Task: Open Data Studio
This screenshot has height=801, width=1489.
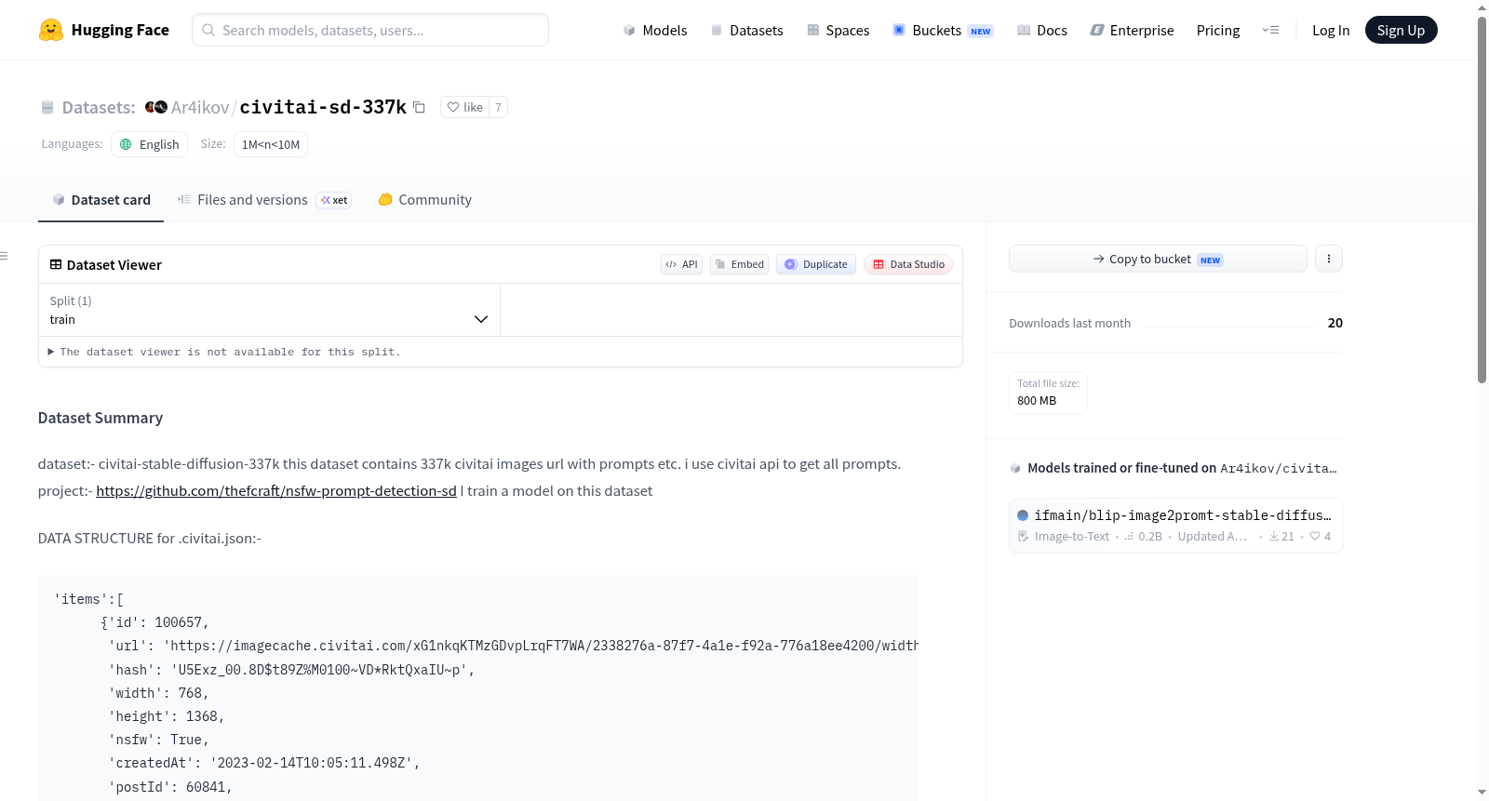Action: tap(908, 264)
